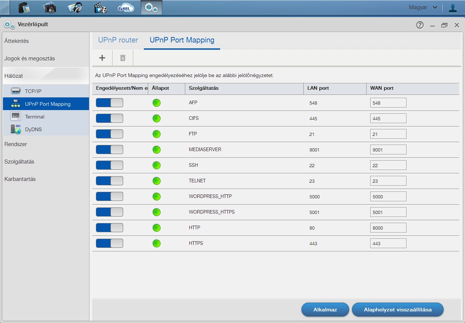Click the green status light for CIFS
The image size is (465, 323).
(157, 118)
